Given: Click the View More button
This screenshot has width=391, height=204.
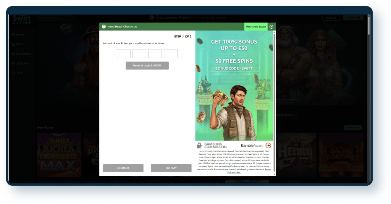Looking at the screenshot, I should point(353,128).
